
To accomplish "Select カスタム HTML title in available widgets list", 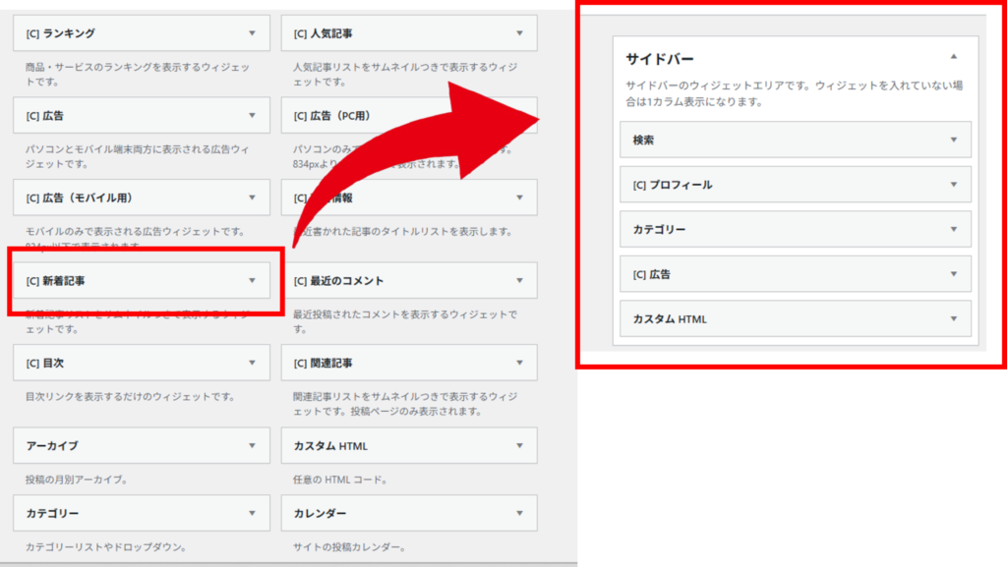I will coord(330,445).
